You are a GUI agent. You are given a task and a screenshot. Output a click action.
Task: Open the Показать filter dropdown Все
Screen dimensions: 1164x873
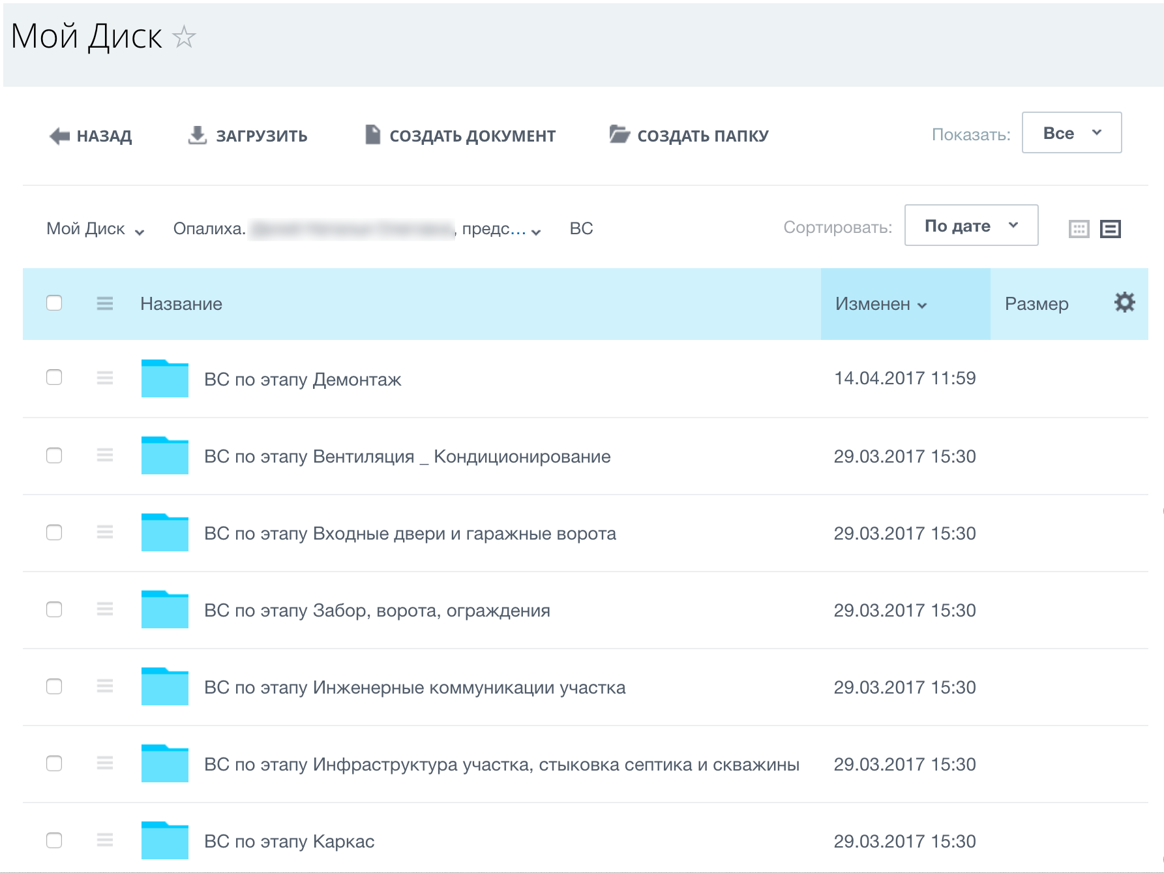point(1071,133)
